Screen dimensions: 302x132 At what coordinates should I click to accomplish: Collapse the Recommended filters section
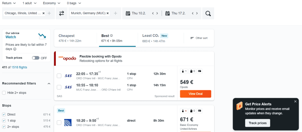pyautogui.click(x=49, y=83)
